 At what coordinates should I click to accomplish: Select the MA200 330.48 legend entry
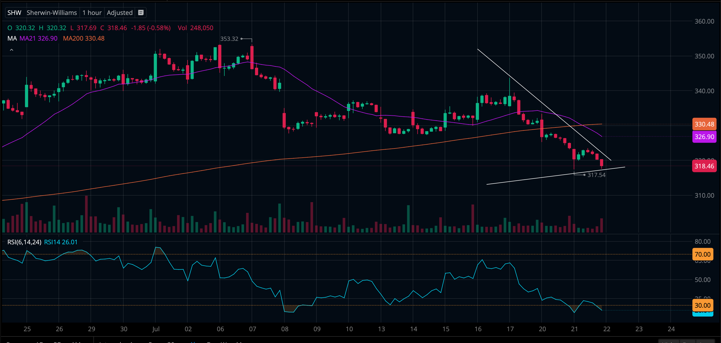point(84,38)
